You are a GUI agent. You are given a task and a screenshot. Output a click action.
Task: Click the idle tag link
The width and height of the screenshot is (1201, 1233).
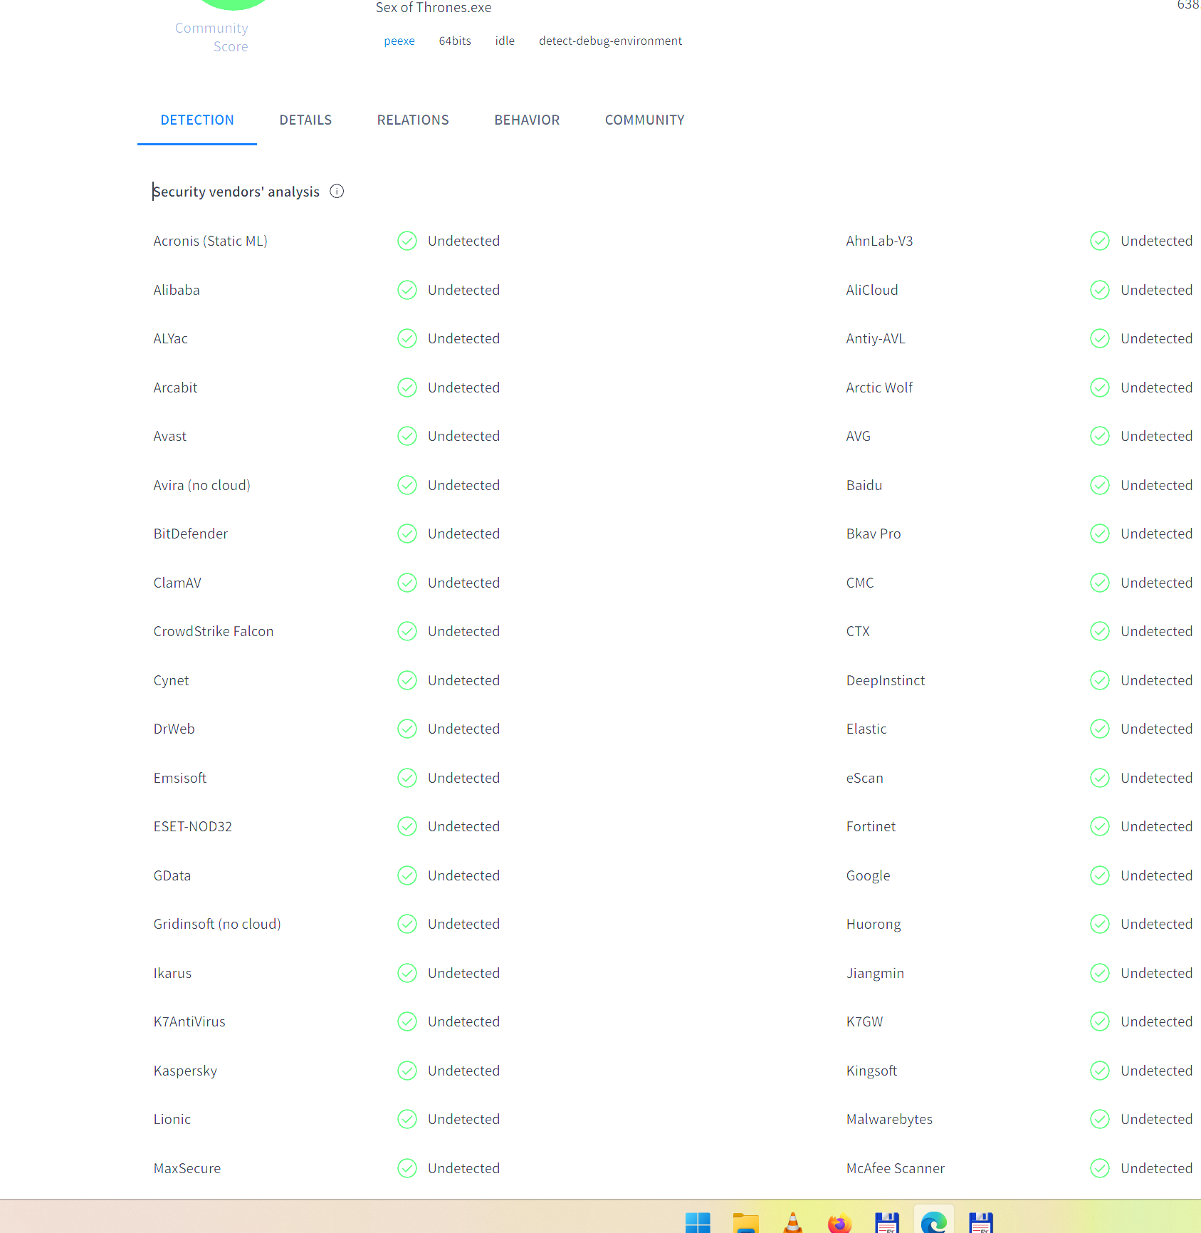505,41
